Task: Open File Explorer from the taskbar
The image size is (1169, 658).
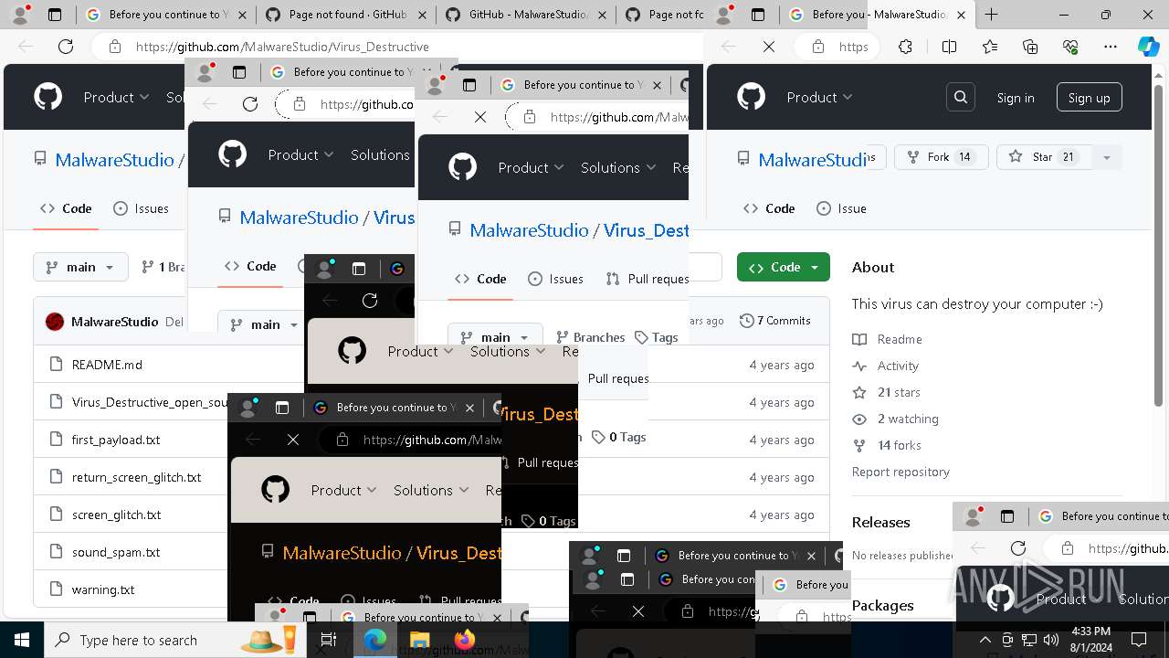Action: (419, 640)
